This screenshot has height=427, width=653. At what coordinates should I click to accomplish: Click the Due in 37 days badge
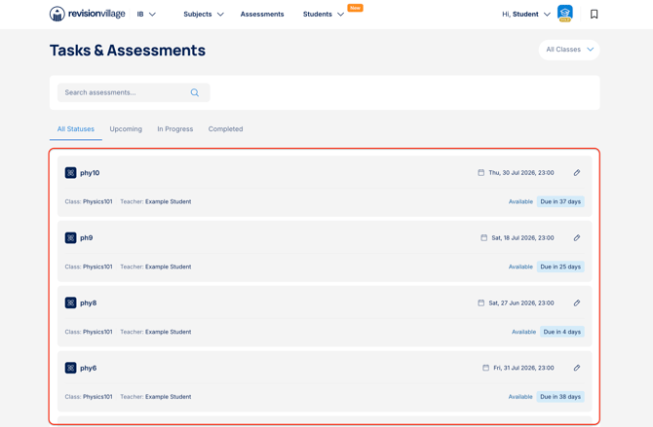[x=560, y=201]
